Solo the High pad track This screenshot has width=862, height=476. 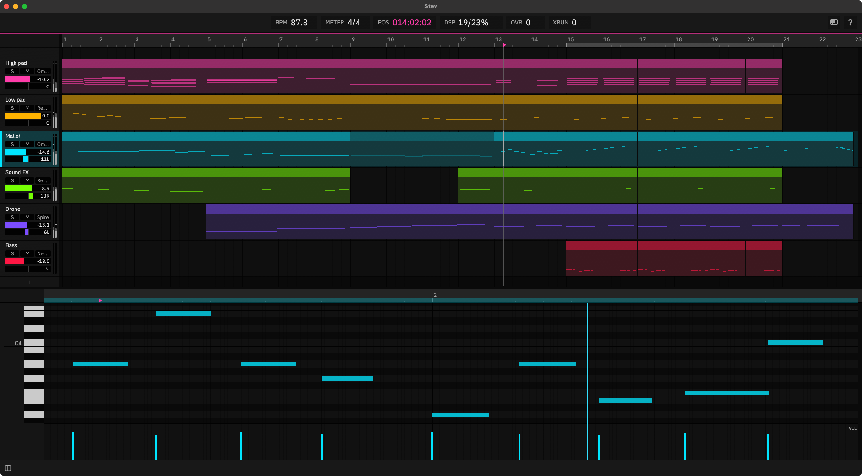tap(12, 71)
